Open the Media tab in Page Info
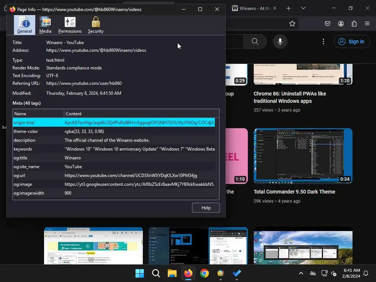Viewport: 376px width, 282px height. (x=45, y=25)
